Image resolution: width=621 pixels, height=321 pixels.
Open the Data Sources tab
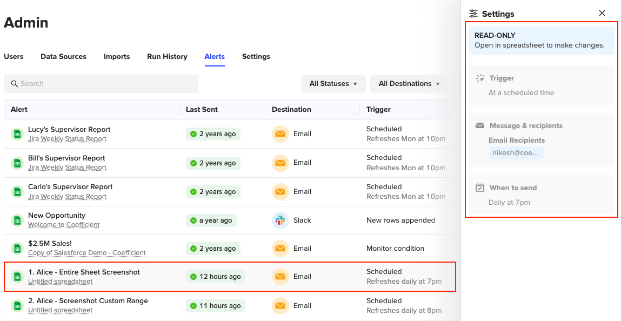(63, 57)
